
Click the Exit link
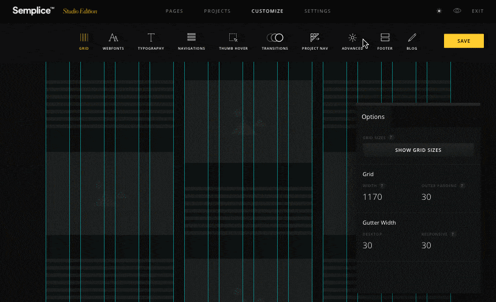(x=478, y=11)
